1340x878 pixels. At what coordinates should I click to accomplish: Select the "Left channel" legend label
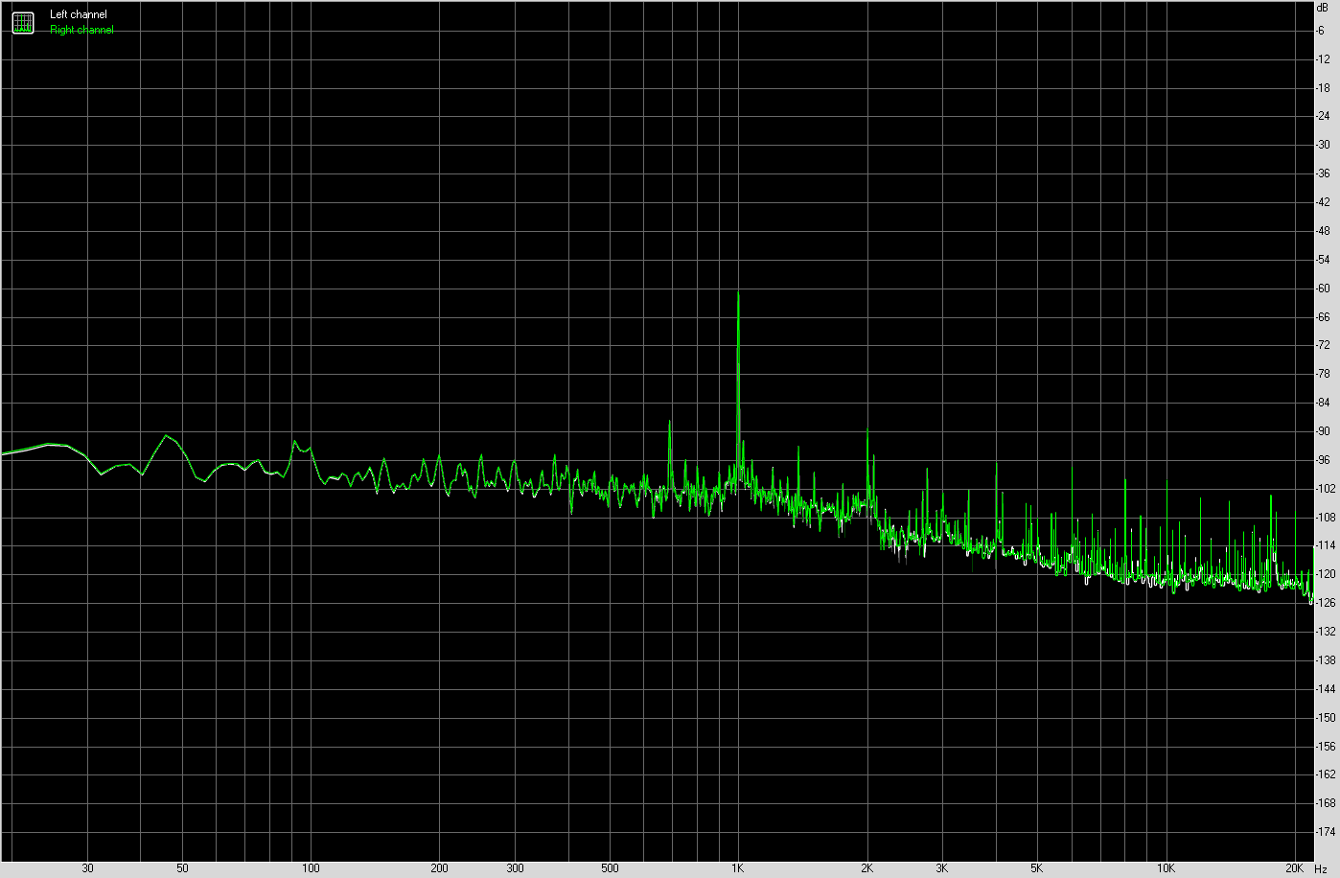[x=79, y=14]
